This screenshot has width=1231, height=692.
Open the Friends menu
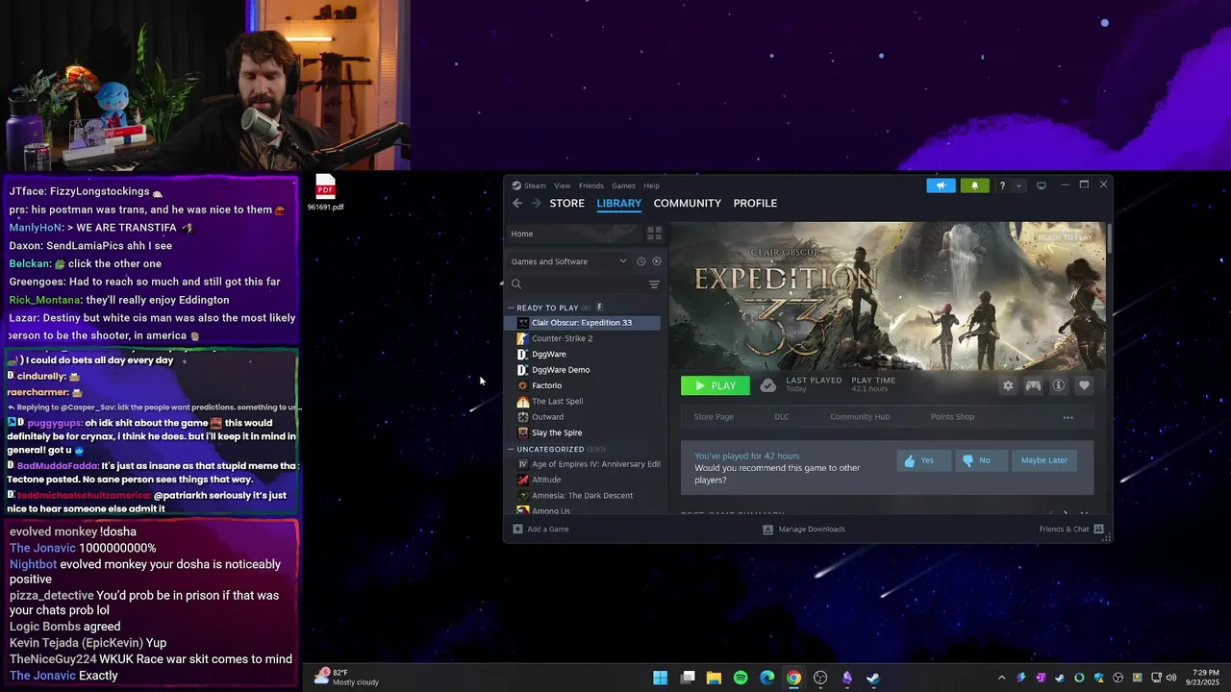(x=590, y=185)
